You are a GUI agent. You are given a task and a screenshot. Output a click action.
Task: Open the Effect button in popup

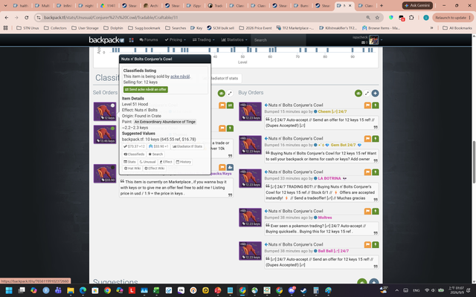166,162
